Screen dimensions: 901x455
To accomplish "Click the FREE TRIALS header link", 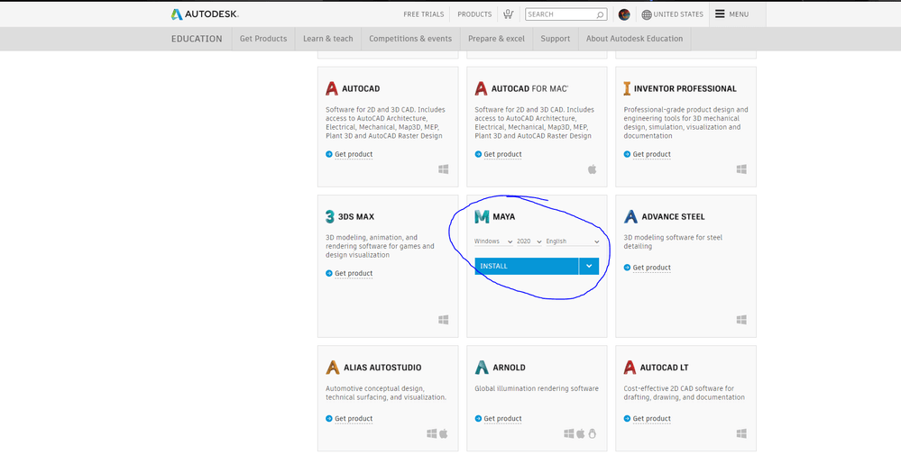I will [424, 14].
